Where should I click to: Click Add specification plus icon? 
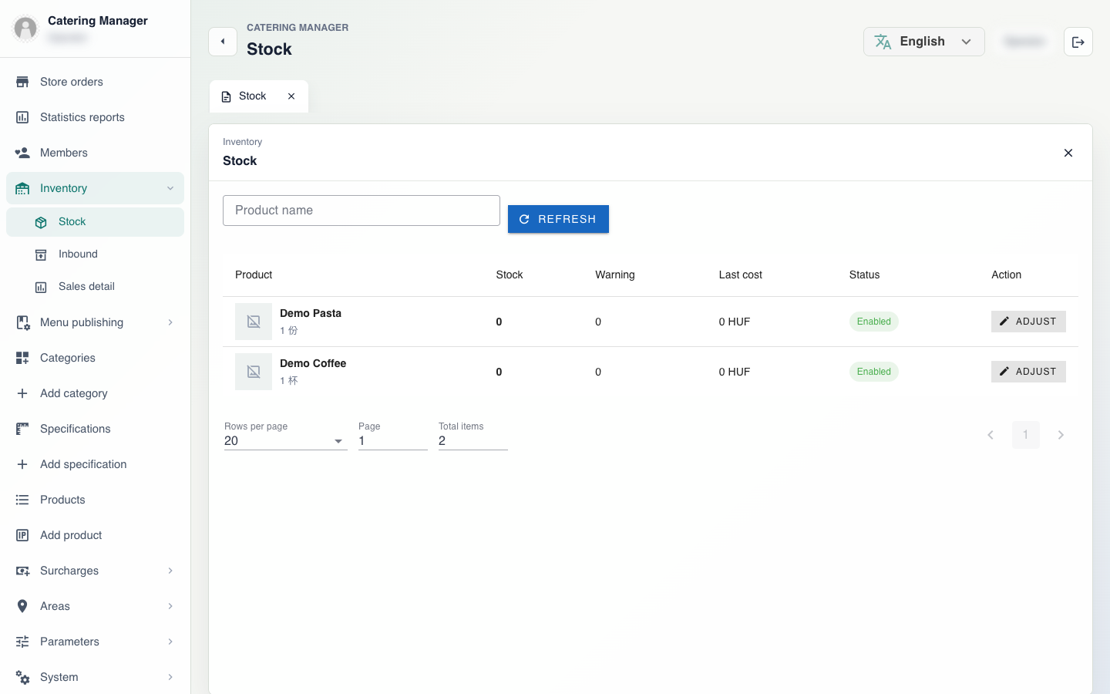pyautogui.click(x=22, y=464)
